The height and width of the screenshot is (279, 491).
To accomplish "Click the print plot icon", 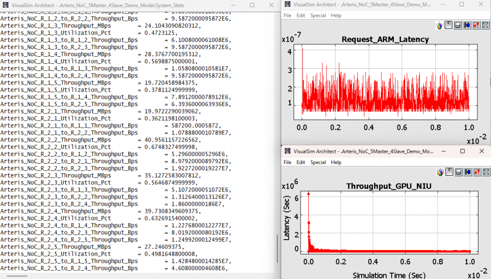I will [458, 25].
